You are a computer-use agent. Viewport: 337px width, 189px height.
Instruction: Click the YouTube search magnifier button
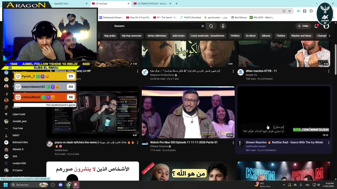point(211,26)
